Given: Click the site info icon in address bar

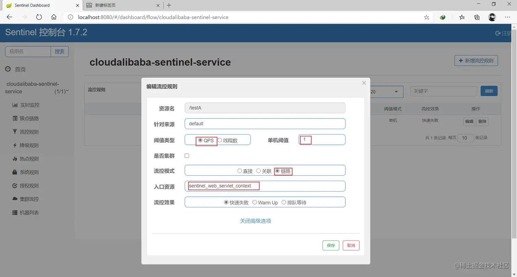Looking at the screenshot, I should pos(70,17).
